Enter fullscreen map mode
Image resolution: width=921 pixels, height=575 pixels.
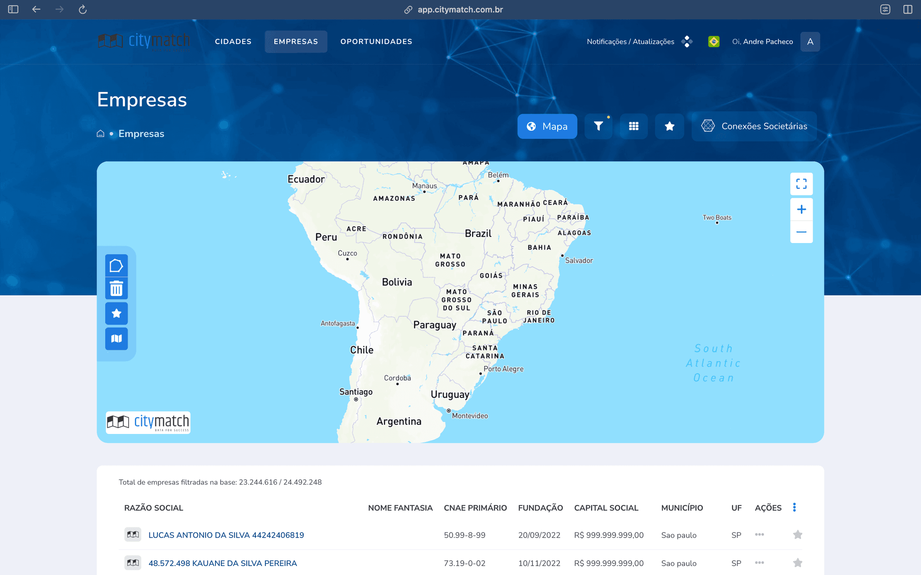[801, 184]
